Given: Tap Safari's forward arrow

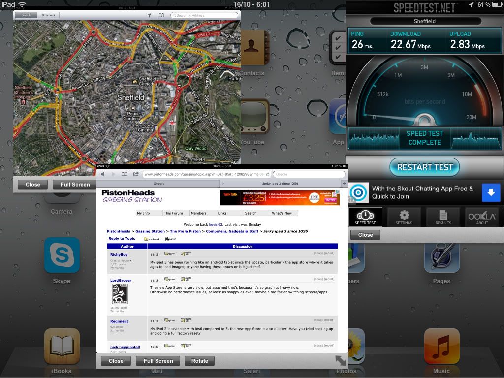Looking at the screenshot, I should click(113, 174).
